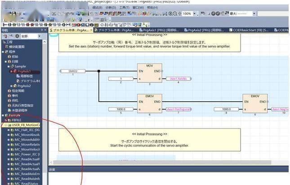290x185 pixels.
Task: Open the 工具(T) menu
Action: pyautogui.click(x=125, y=8)
